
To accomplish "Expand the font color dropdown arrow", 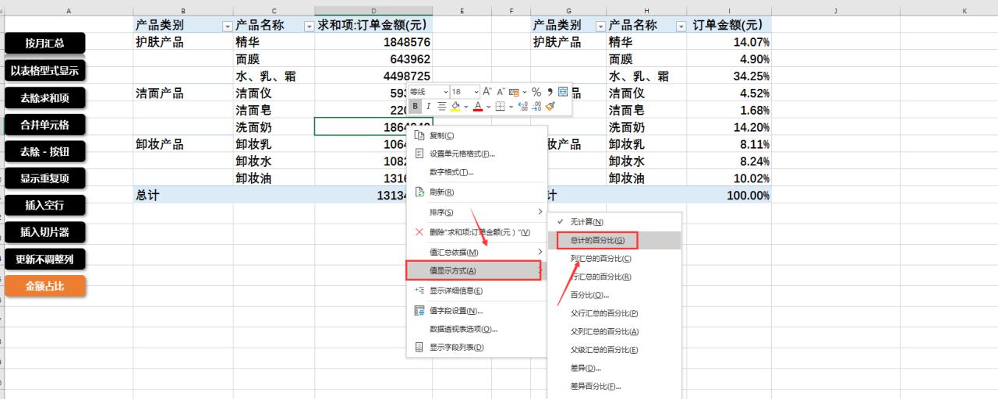I will tap(489, 107).
